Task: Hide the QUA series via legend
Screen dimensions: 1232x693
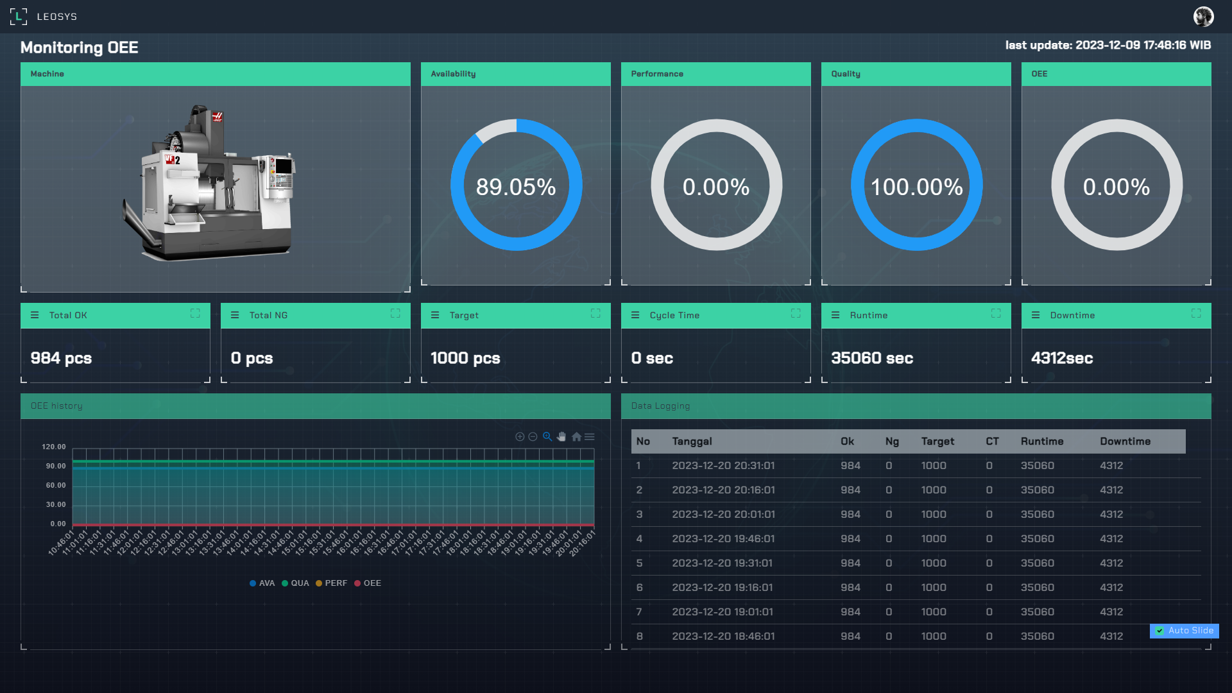Action: click(x=295, y=583)
